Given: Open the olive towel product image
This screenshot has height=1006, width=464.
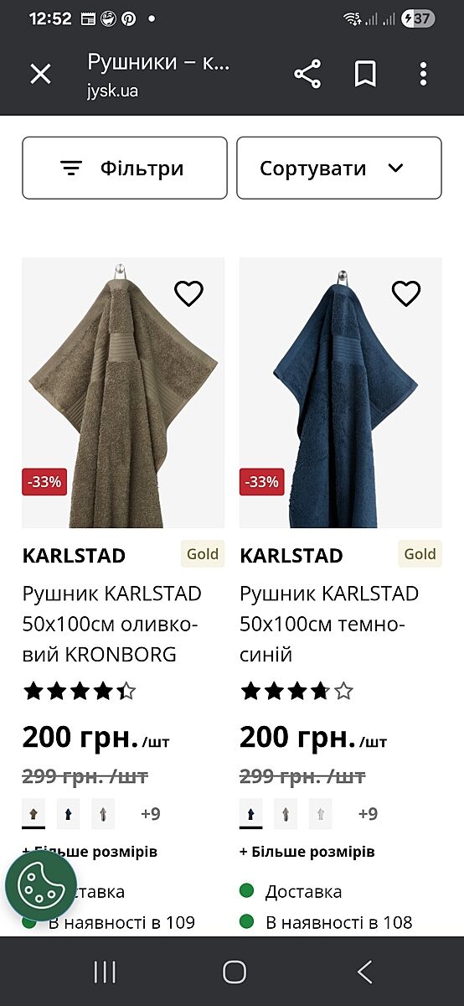Looking at the screenshot, I should pyautogui.click(x=123, y=392).
